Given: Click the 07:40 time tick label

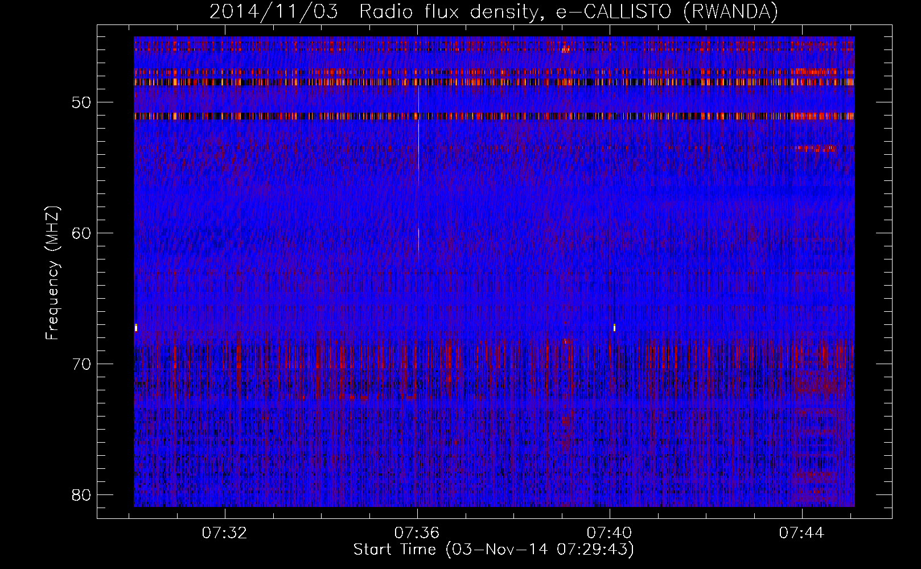Looking at the screenshot, I should pyautogui.click(x=610, y=533).
